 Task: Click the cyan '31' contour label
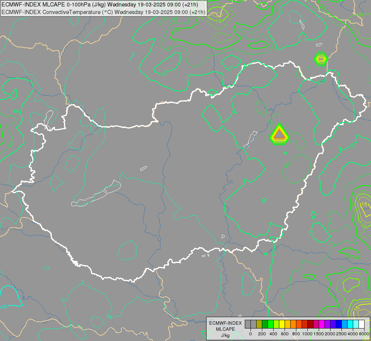click(5, 307)
